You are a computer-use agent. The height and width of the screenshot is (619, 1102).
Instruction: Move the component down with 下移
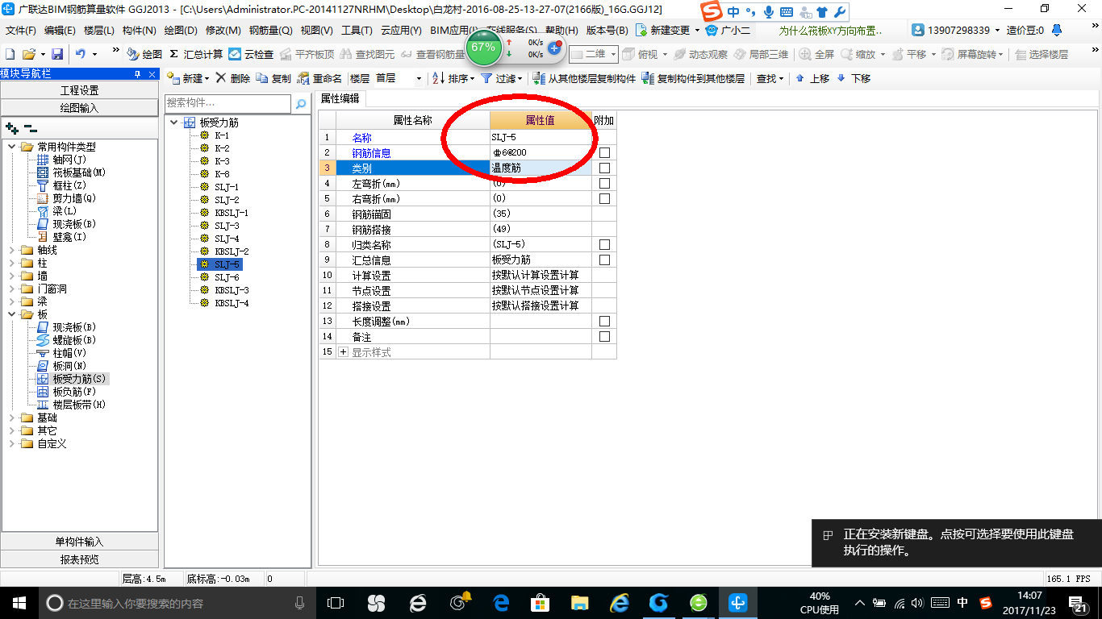[854, 78]
